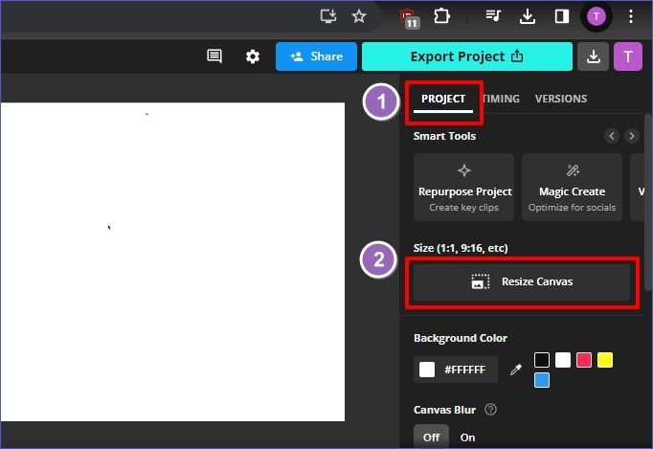Open the browser extensions puzzle icon
Viewport: 653px width, 449px height.
pyautogui.click(x=442, y=16)
